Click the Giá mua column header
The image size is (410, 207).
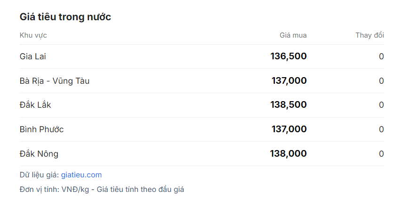(x=293, y=35)
